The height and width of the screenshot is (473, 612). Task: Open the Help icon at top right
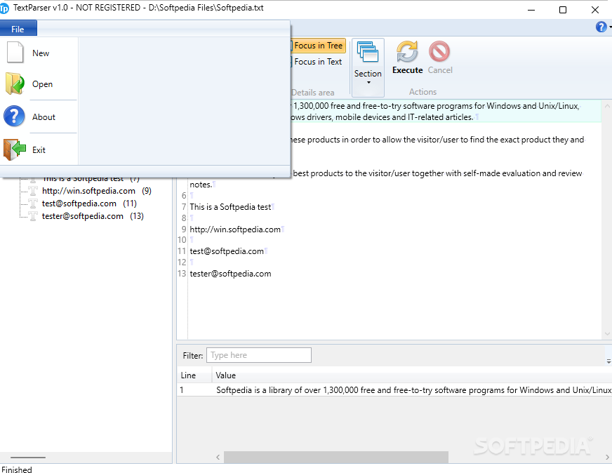click(x=601, y=27)
